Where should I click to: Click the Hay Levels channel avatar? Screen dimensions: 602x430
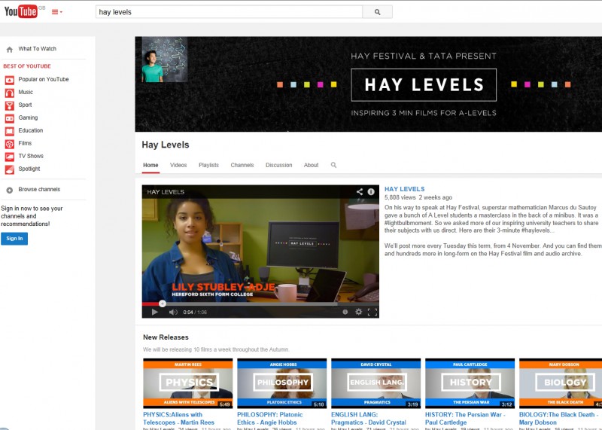(165, 59)
